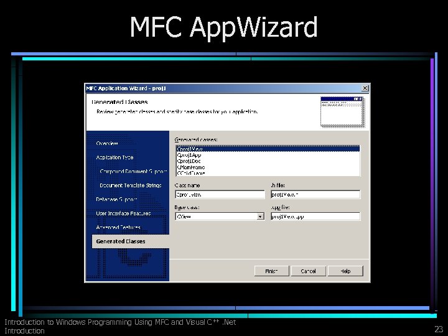Select Cproj1View in generated classes list

(268, 149)
